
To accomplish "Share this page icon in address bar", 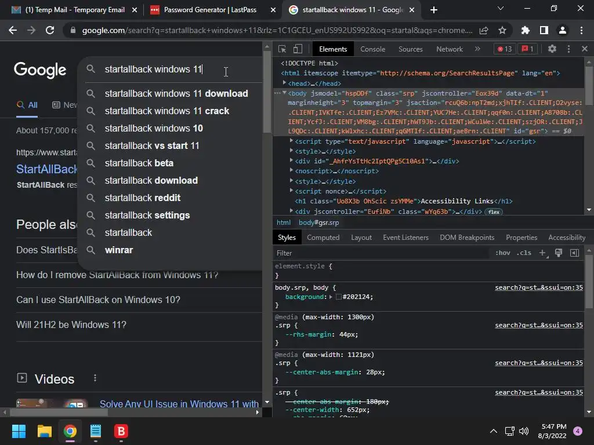I will coord(484,30).
